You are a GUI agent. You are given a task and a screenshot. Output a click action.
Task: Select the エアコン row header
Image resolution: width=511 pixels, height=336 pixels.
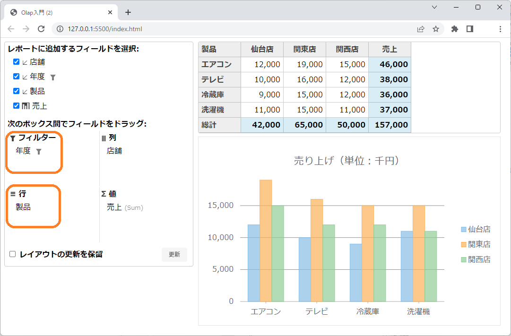tap(220, 64)
